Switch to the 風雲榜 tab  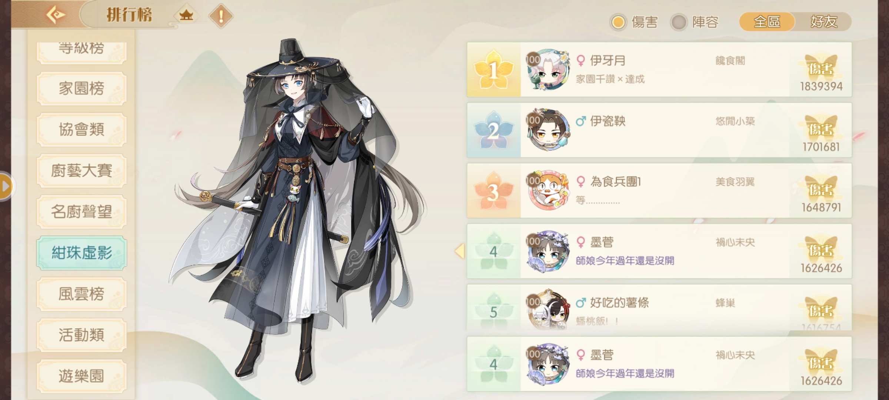point(81,294)
